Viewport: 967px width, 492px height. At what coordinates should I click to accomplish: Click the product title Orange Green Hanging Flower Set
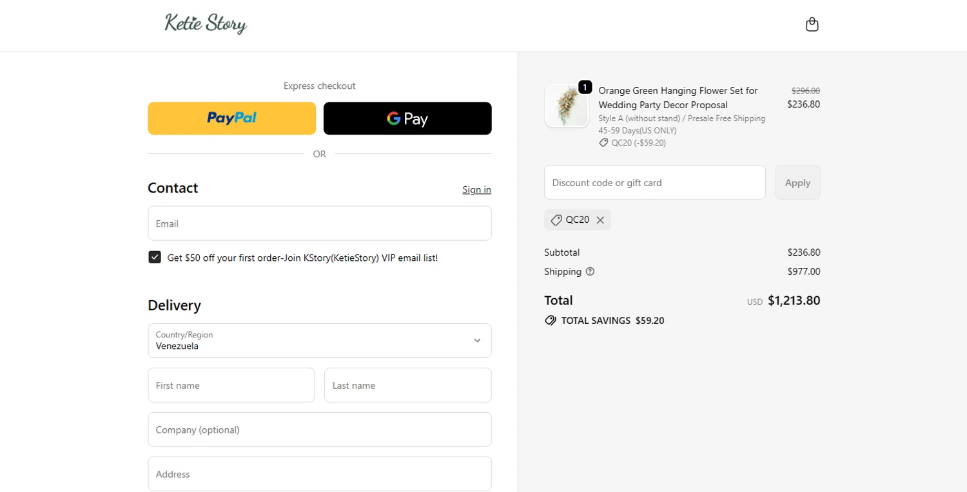coord(678,98)
